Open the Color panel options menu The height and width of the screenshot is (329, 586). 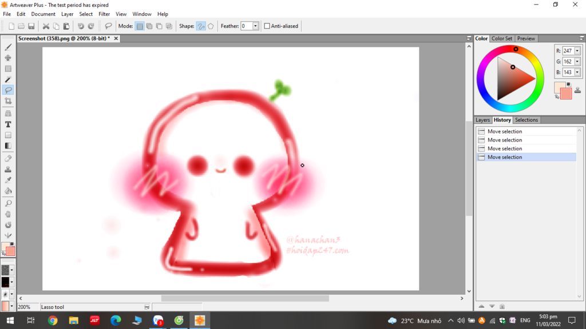click(x=581, y=38)
